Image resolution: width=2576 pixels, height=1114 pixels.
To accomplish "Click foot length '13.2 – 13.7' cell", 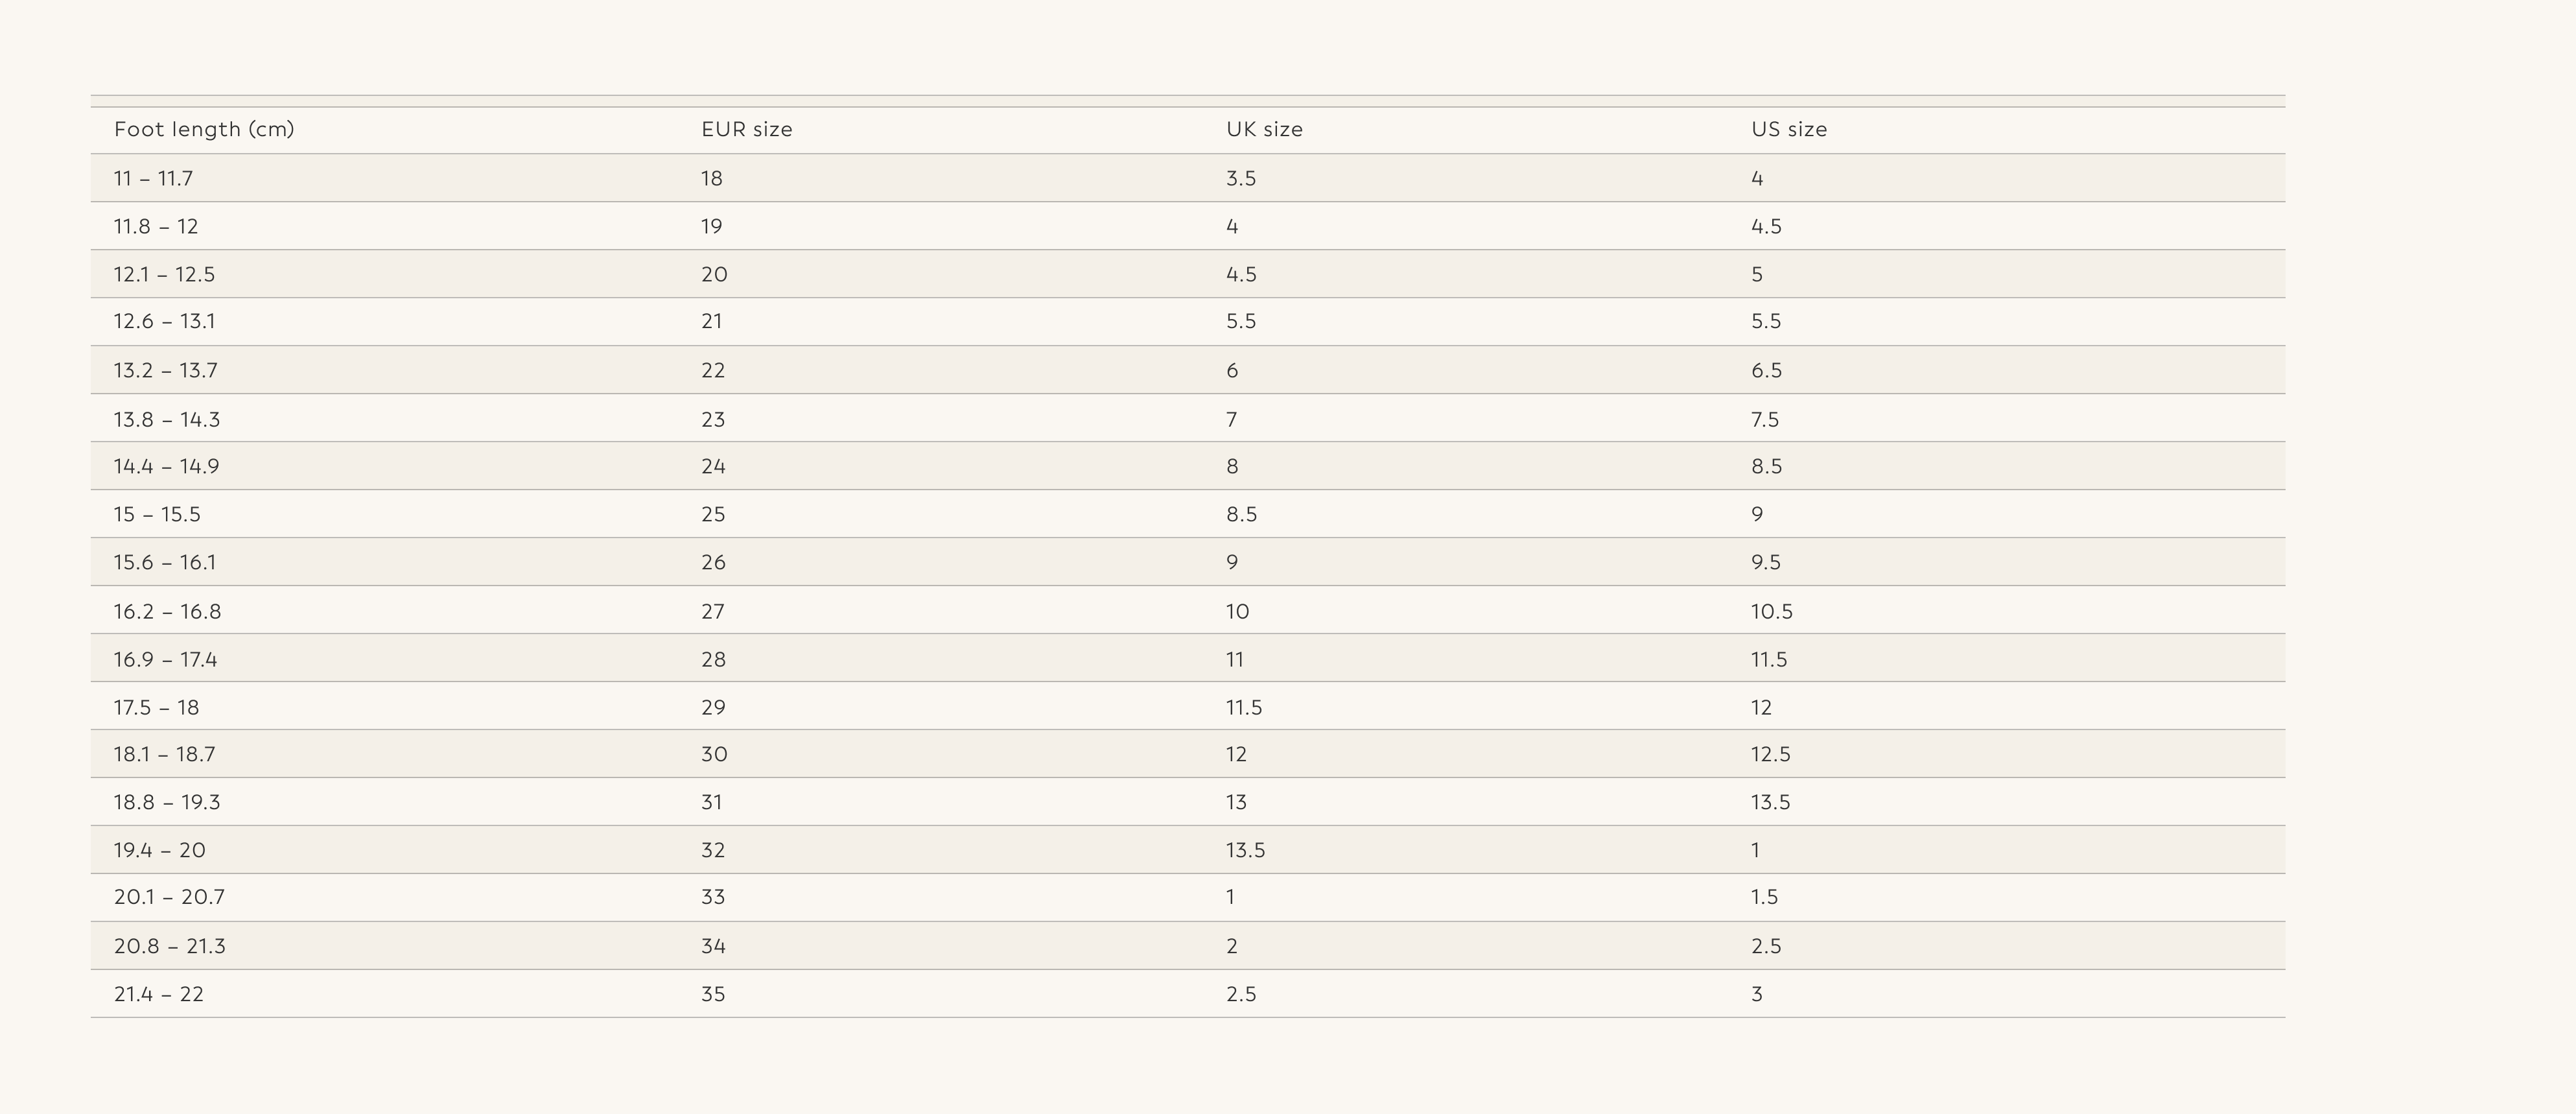I will pos(165,371).
